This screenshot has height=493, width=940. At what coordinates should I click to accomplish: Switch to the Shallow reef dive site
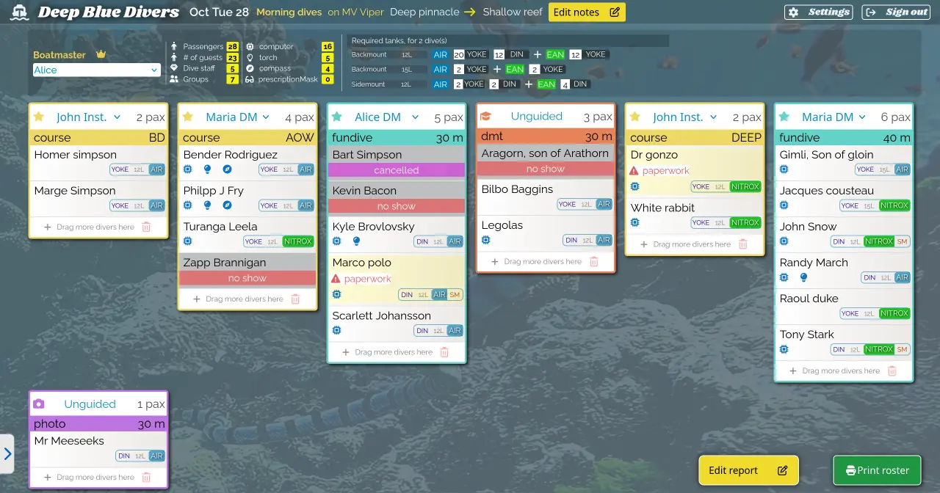pyautogui.click(x=512, y=12)
